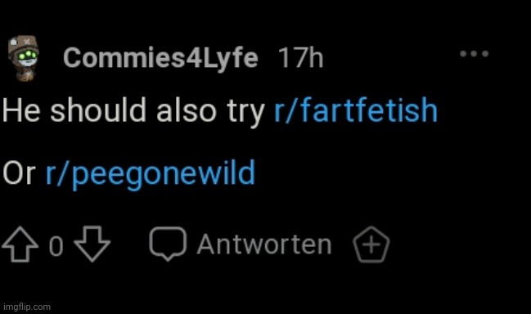Click the speech bubble reply icon

pyautogui.click(x=168, y=244)
